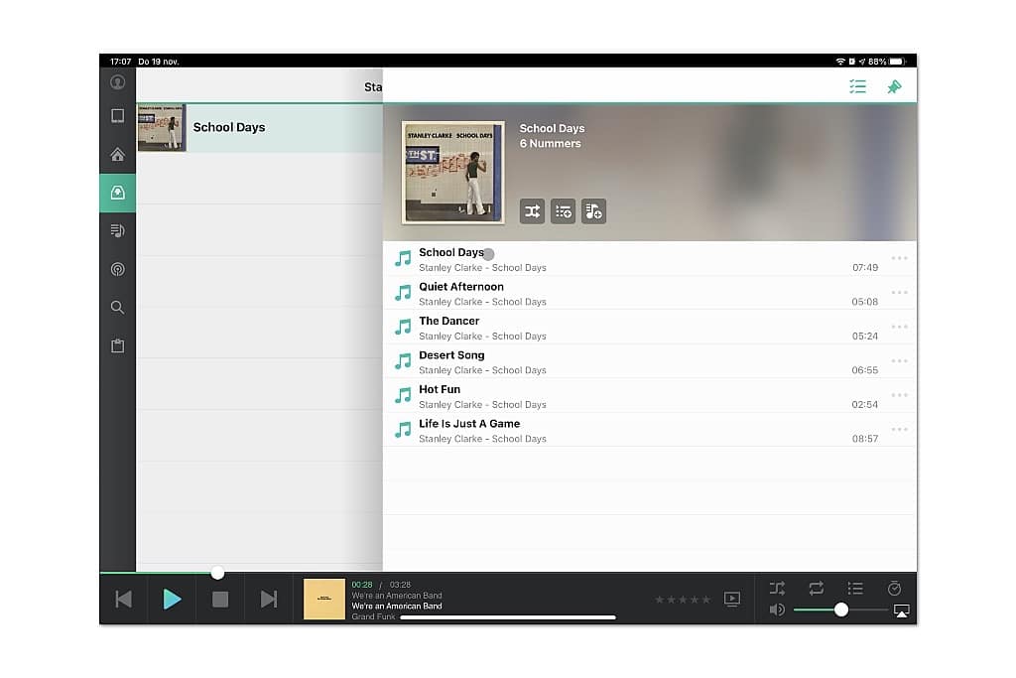Open the more options dots for Desert Song
The image size is (1016, 678).
point(899,361)
